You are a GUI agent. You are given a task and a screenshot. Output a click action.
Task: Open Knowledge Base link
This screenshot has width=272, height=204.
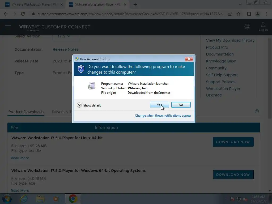pyautogui.click(x=221, y=61)
